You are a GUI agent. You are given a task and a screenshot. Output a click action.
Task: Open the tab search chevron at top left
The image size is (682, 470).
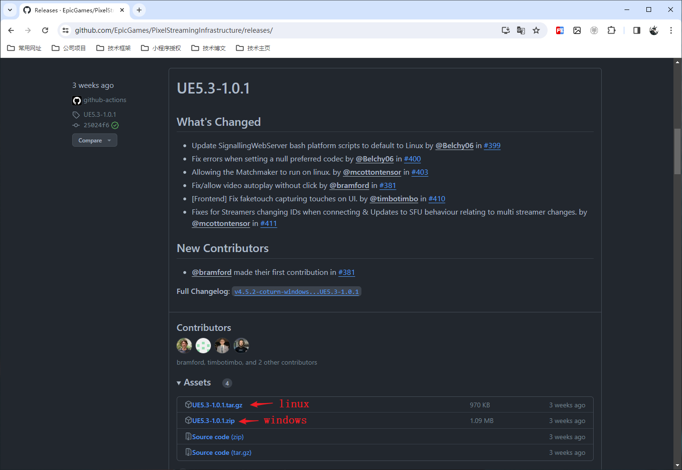click(x=10, y=9)
